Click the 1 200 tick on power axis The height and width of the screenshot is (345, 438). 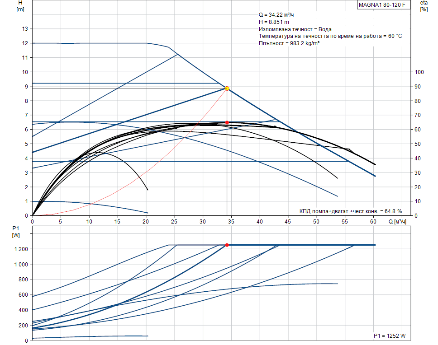pos(21,249)
